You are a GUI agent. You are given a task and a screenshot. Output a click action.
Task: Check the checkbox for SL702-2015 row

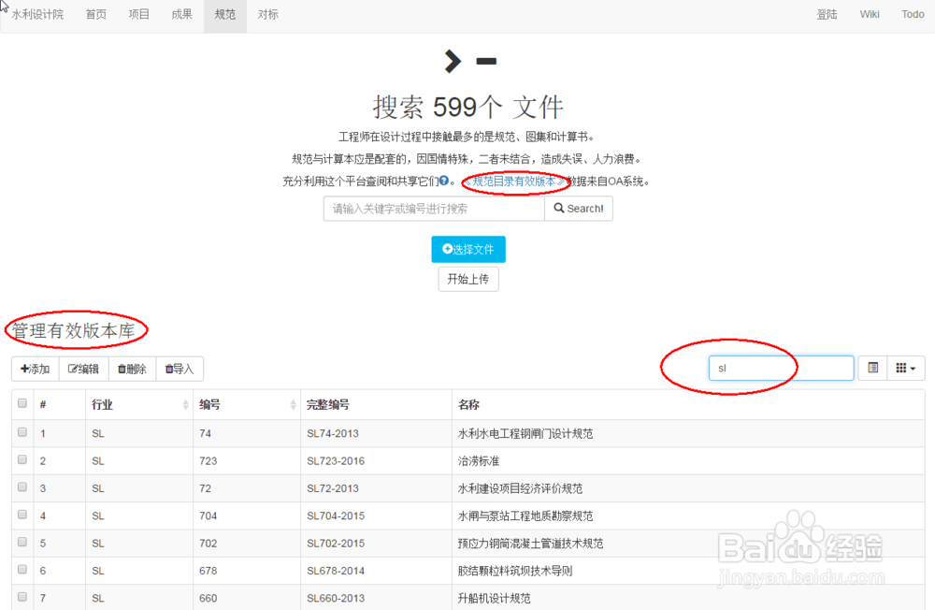(x=23, y=543)
